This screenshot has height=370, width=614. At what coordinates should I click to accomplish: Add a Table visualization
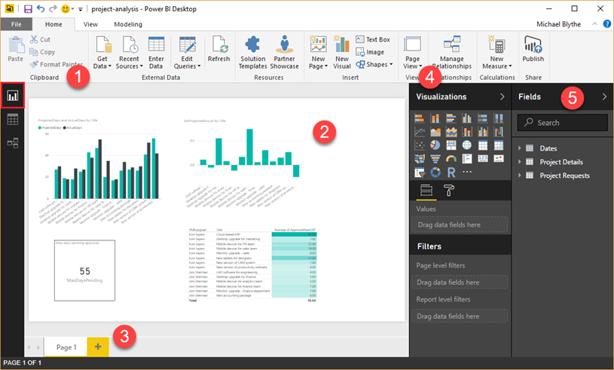483,145
